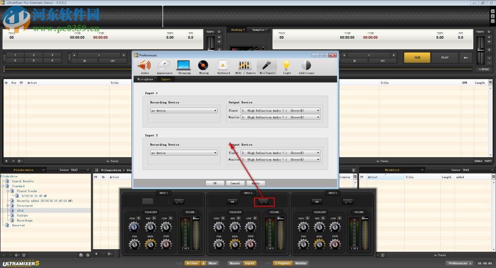
Task: Open the Sampler tab dropdown
Action: 259,30
